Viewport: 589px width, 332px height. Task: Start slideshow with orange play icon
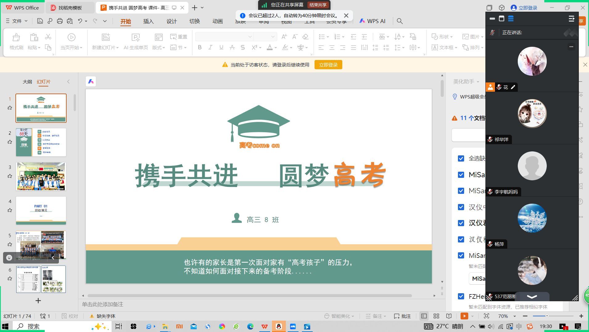[x=464, y=316]
